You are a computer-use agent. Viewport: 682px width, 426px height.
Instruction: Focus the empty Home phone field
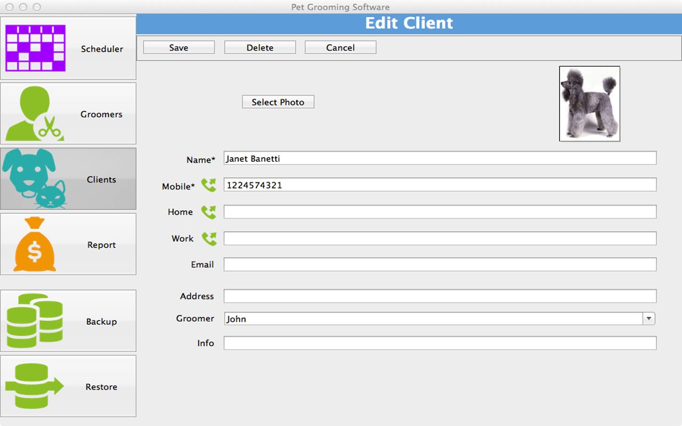click(x=440, y=212)
